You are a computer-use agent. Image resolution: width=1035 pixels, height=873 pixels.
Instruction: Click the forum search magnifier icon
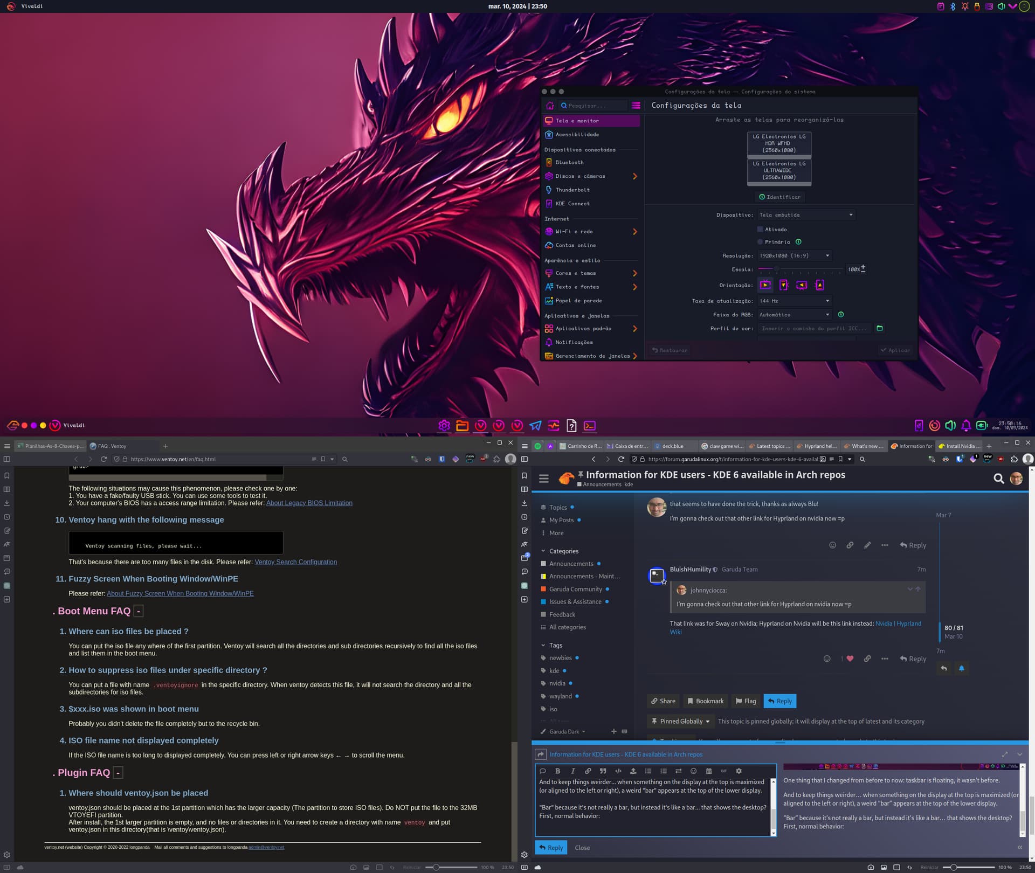998,479
